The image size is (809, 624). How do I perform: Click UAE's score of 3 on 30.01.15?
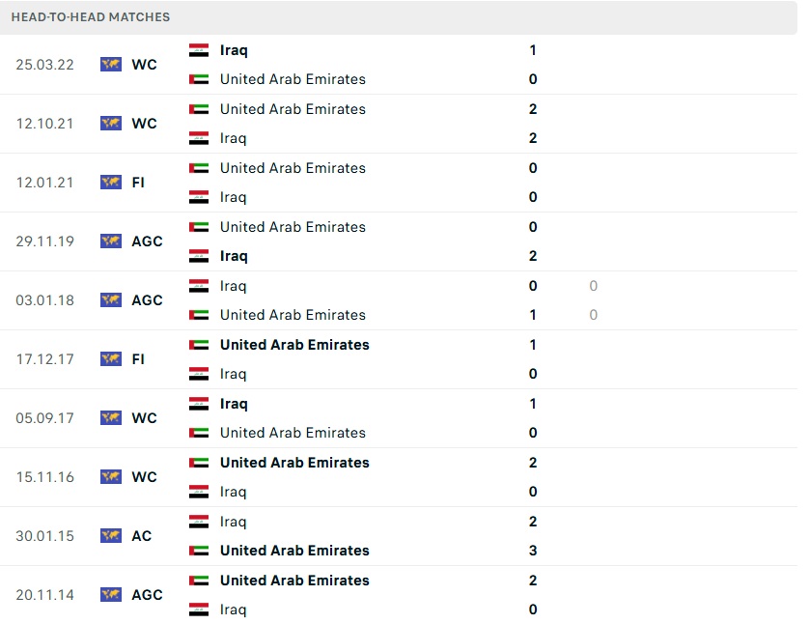click(x=533, y=551)
